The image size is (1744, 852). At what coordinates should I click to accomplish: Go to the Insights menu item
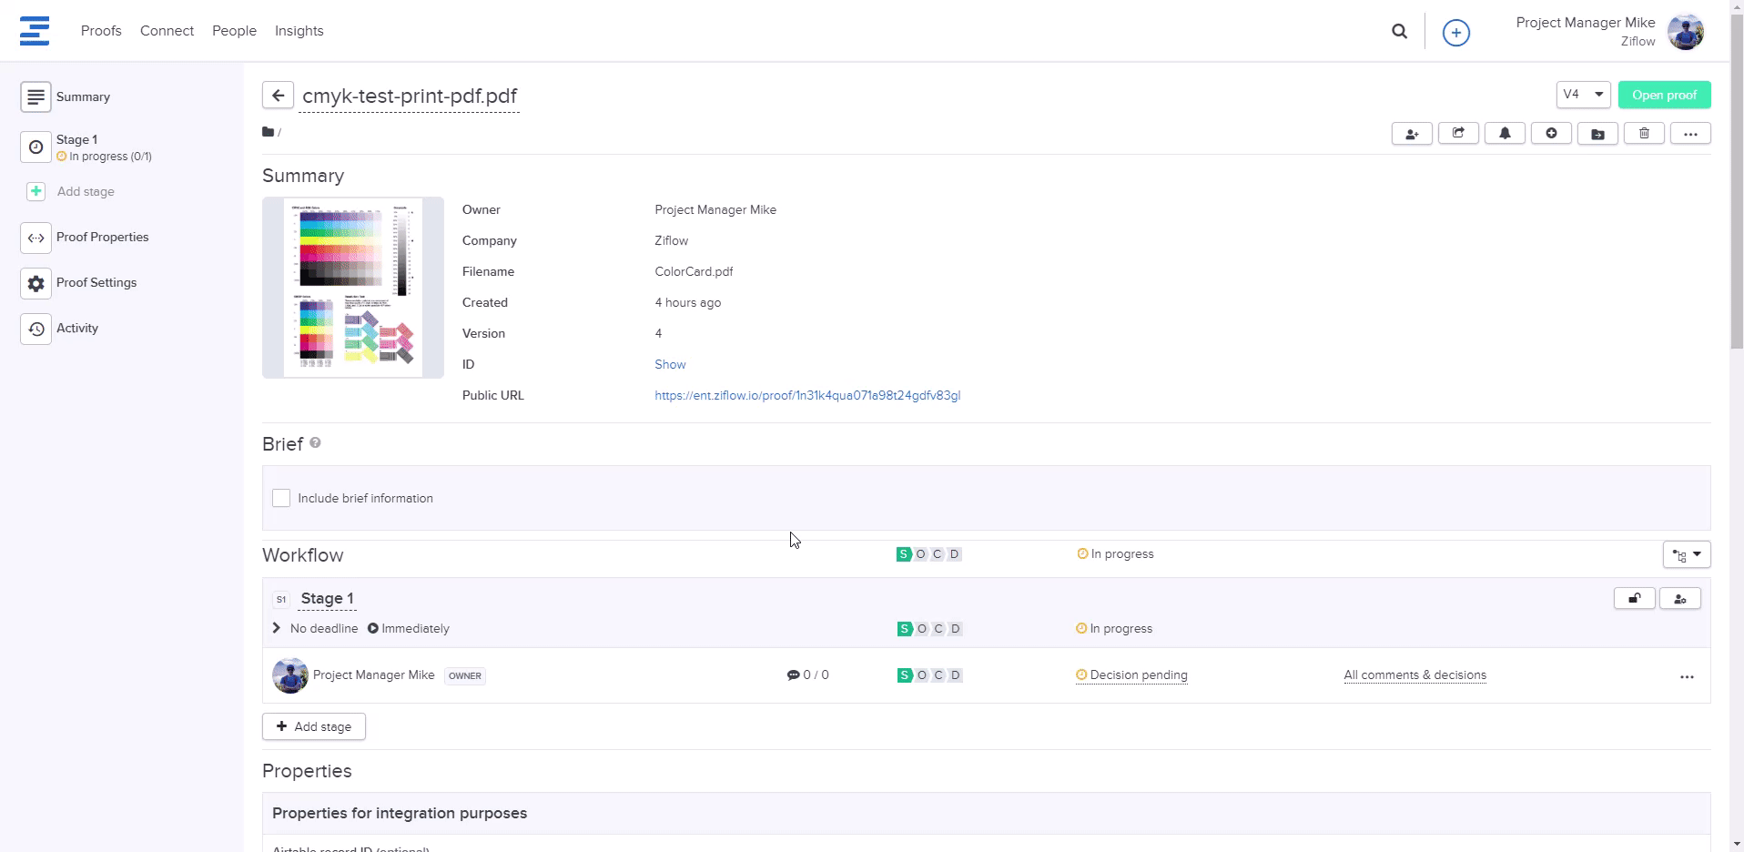tap(299, 31)
